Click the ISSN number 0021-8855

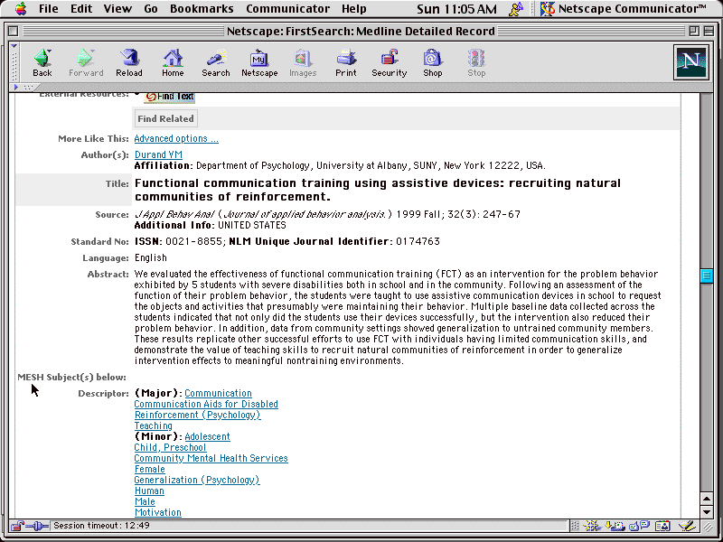[x=193, y=241]
